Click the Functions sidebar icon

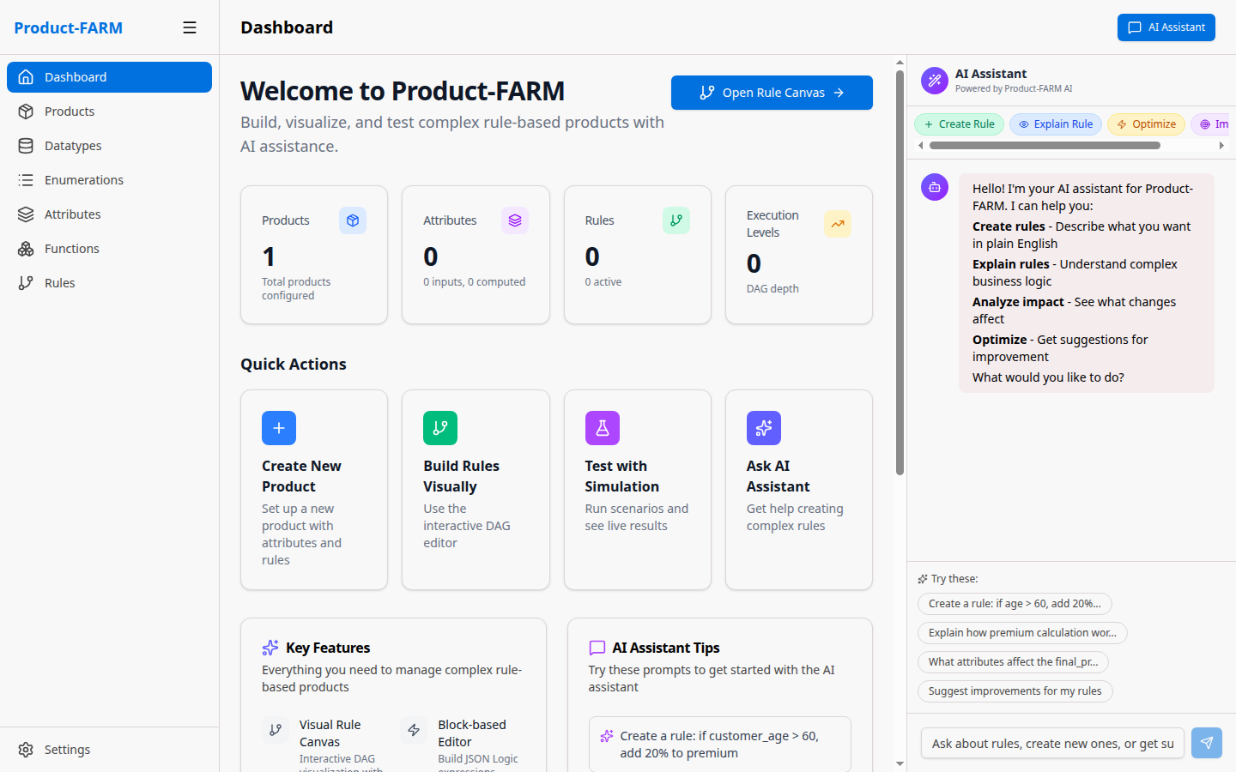coord(26,248)
